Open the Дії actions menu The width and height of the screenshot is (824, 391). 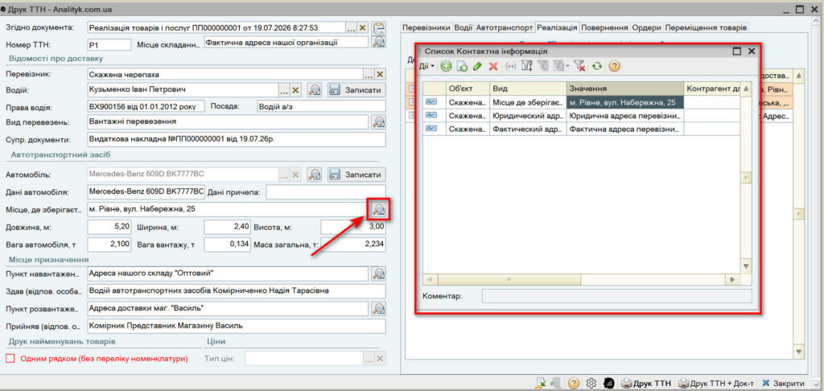426,66
